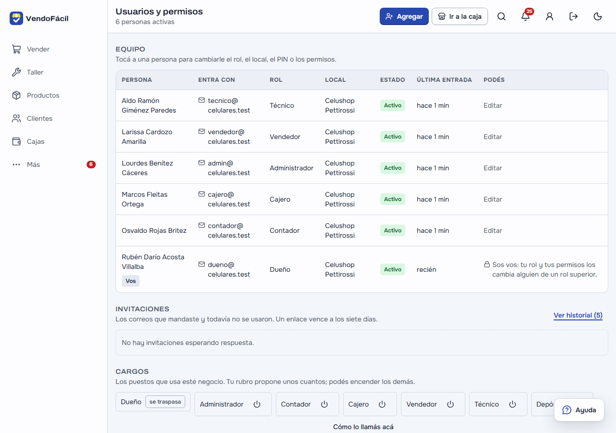The height and width of the screenshot is (433, 616).
Task: Open the Ayuda help button
Action: pyautogui.click(x=579, y=410)
